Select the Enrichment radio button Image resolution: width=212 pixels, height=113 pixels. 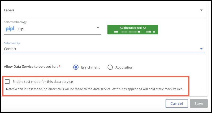coord(76,67)
